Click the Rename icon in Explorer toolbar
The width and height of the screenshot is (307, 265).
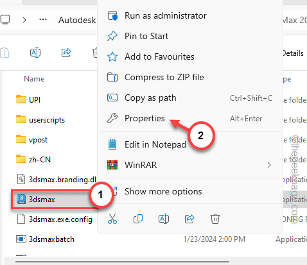(35, 53)
